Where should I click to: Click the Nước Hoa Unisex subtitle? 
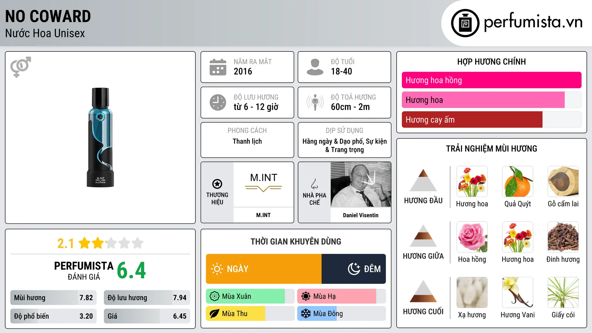pos(45,33)
